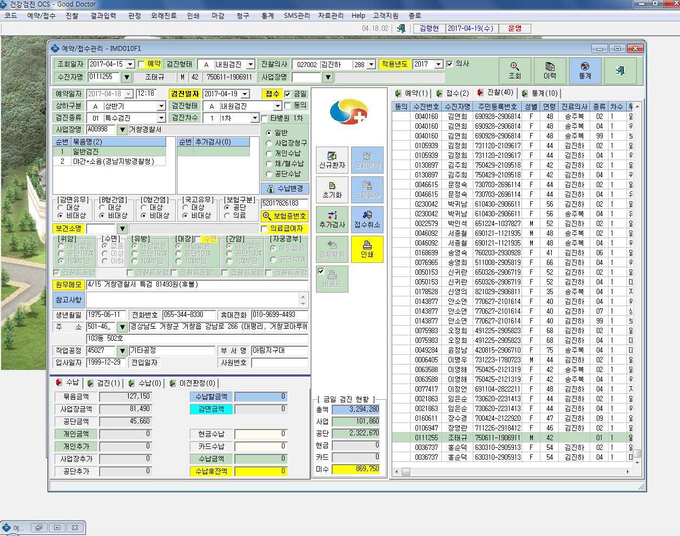This screenshot has height=536, width=680.
Task: Click the 추가검사 additional exam icon
Action: (332, 220)
